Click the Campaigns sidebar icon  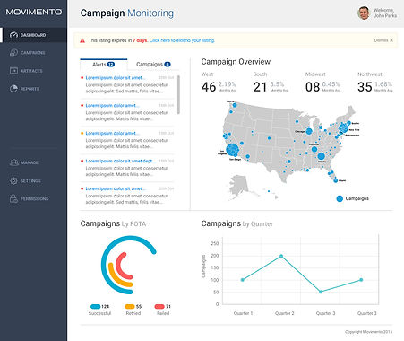coord(13,53)
